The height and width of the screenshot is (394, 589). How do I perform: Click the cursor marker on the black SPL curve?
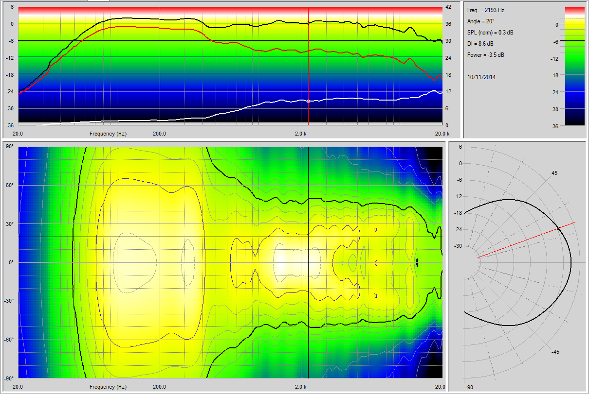[308, 23]
